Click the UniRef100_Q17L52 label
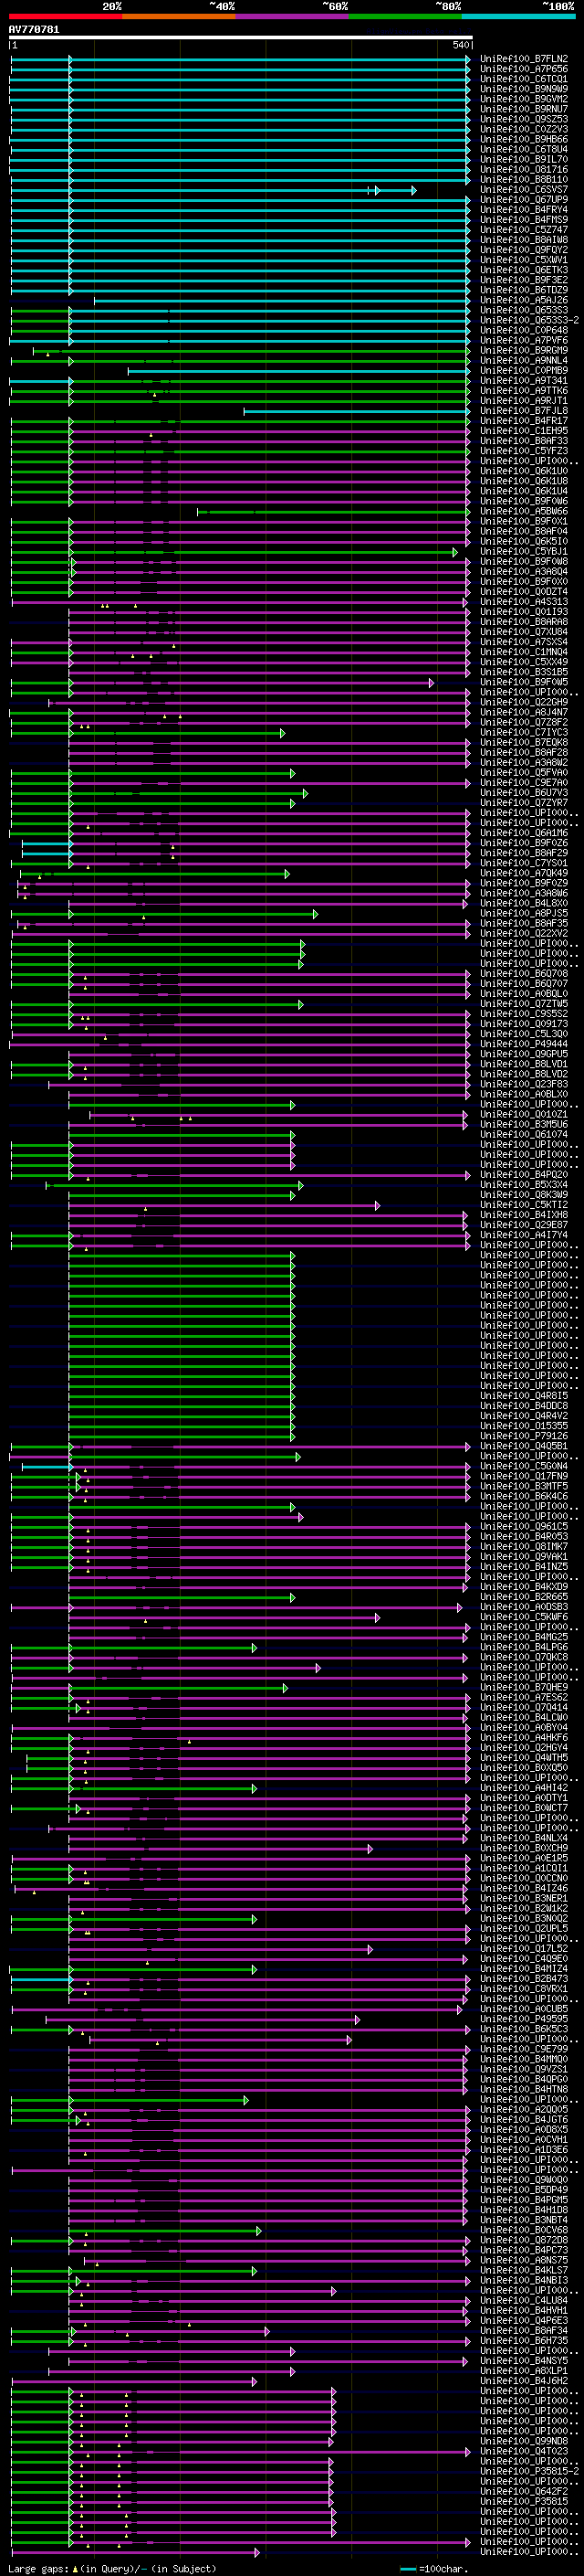The height and width of the screenshot is (2576, 584). pos(523,1949)
